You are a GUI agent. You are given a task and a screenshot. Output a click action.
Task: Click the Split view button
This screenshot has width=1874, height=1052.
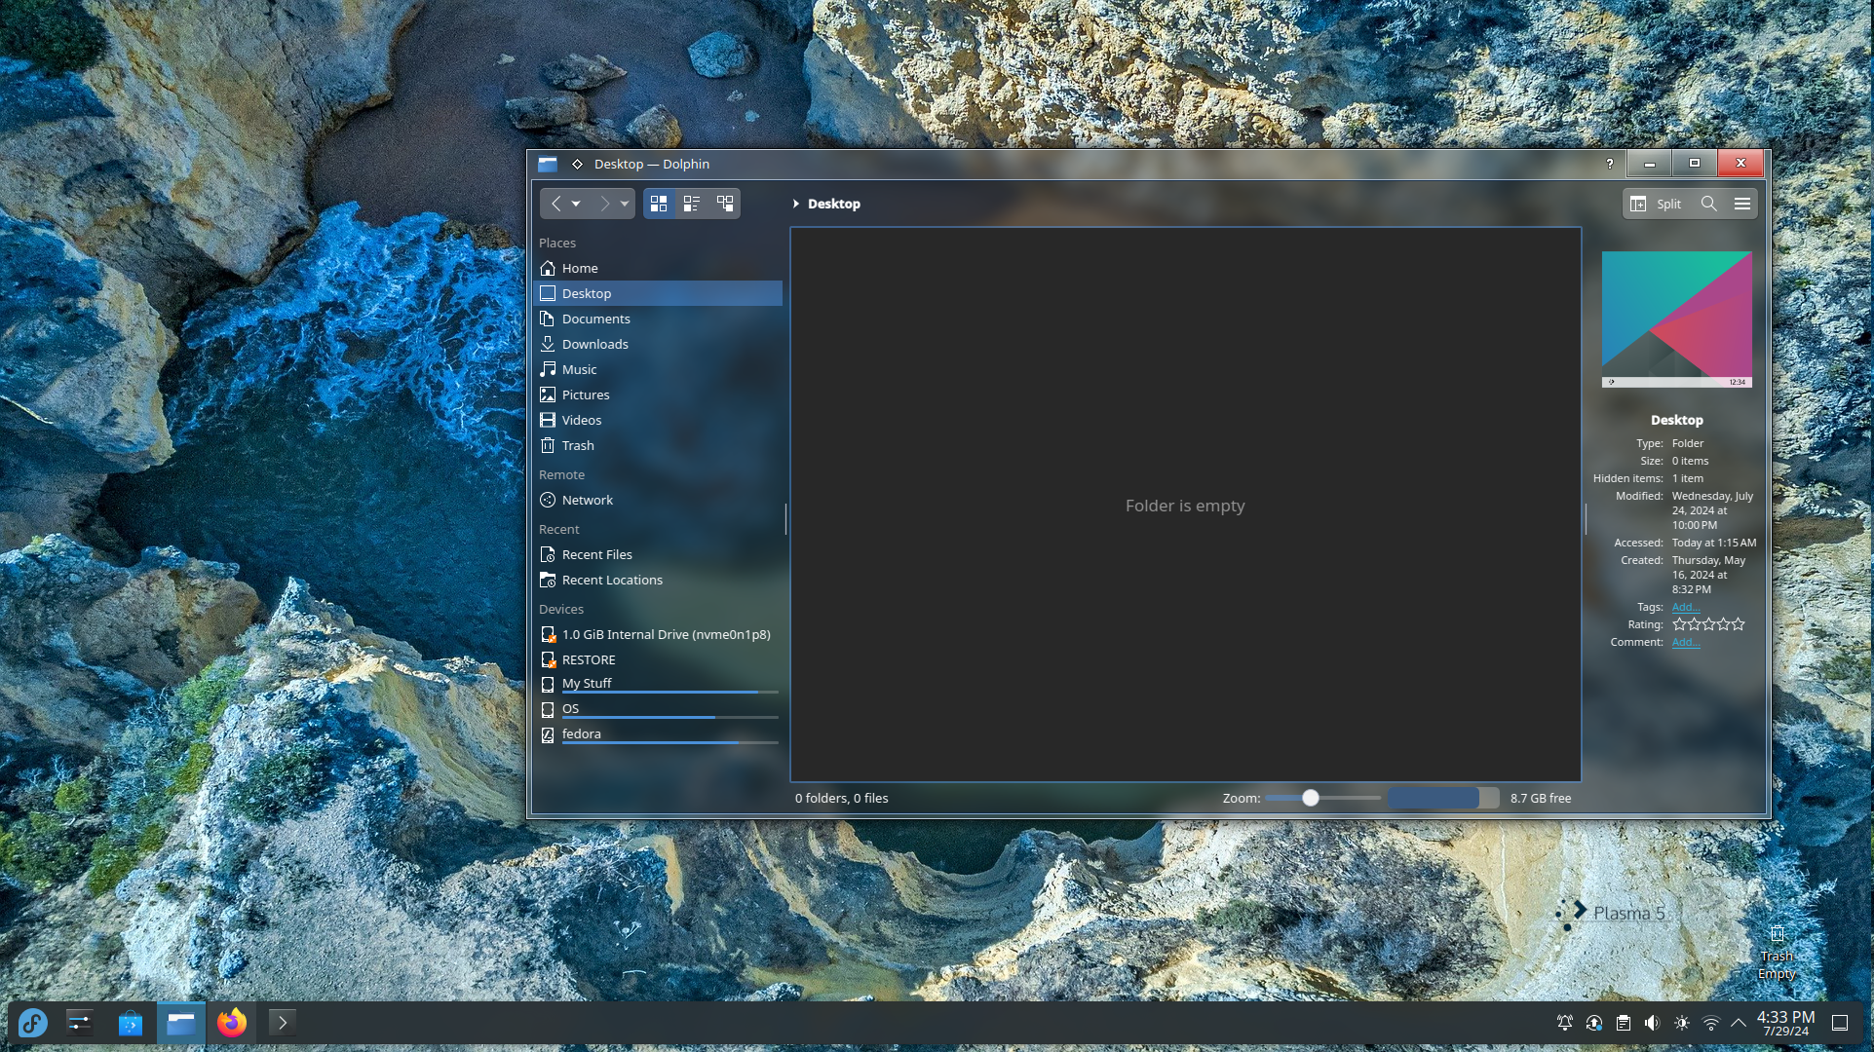pyautogui.click(x=1656, y=204)
